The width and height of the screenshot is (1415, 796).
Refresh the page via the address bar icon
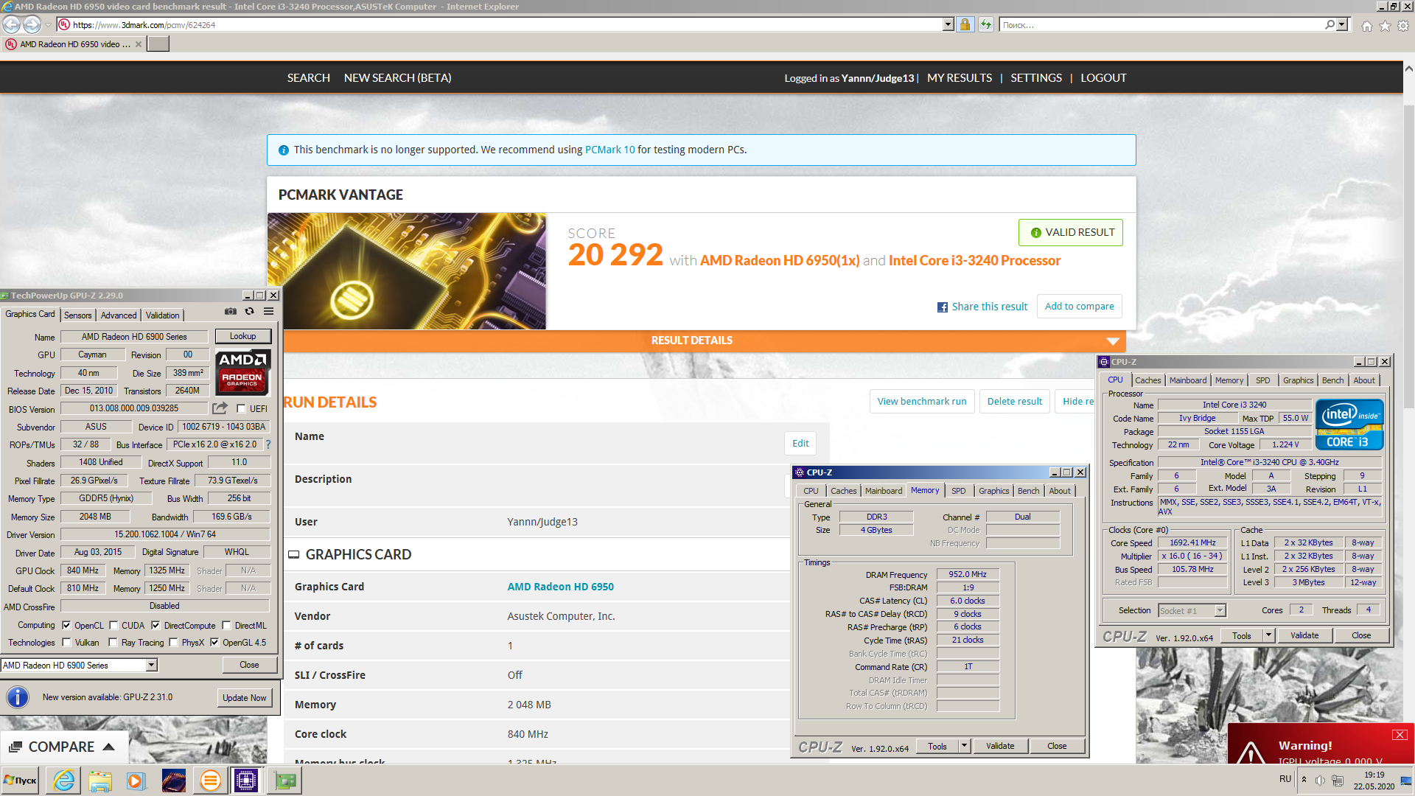pyautogui.click(x=985, y=24)
